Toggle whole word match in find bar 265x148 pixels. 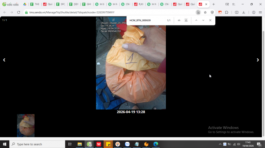point(186,20)
